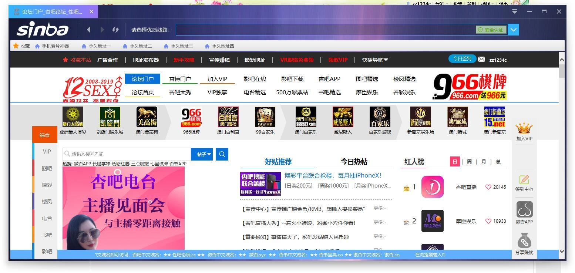
Task: Select the 周 ranking tab
Action: click(x=469, y=162)
